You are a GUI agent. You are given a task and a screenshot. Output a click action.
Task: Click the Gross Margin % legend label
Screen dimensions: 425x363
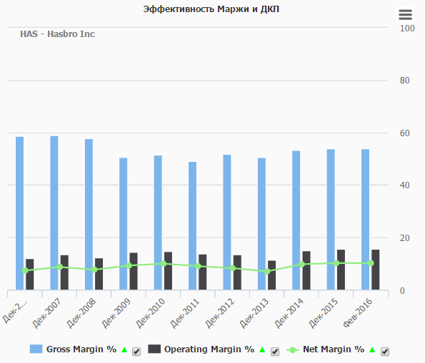click(81, 349)
